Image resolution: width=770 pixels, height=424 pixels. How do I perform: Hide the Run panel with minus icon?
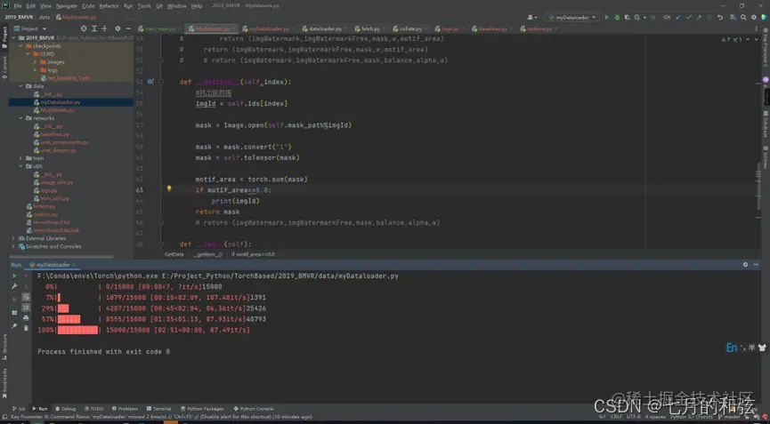[757, 264]
